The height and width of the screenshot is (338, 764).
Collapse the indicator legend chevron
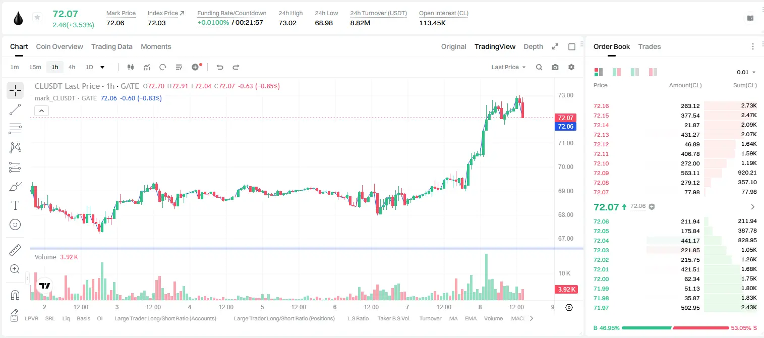tap(41, 110)
